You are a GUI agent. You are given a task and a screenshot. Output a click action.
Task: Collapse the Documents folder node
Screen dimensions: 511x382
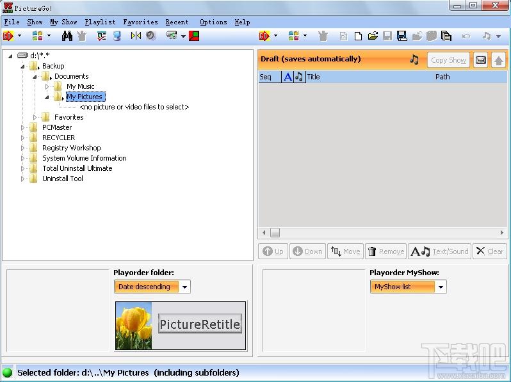(x=35, y=77)
